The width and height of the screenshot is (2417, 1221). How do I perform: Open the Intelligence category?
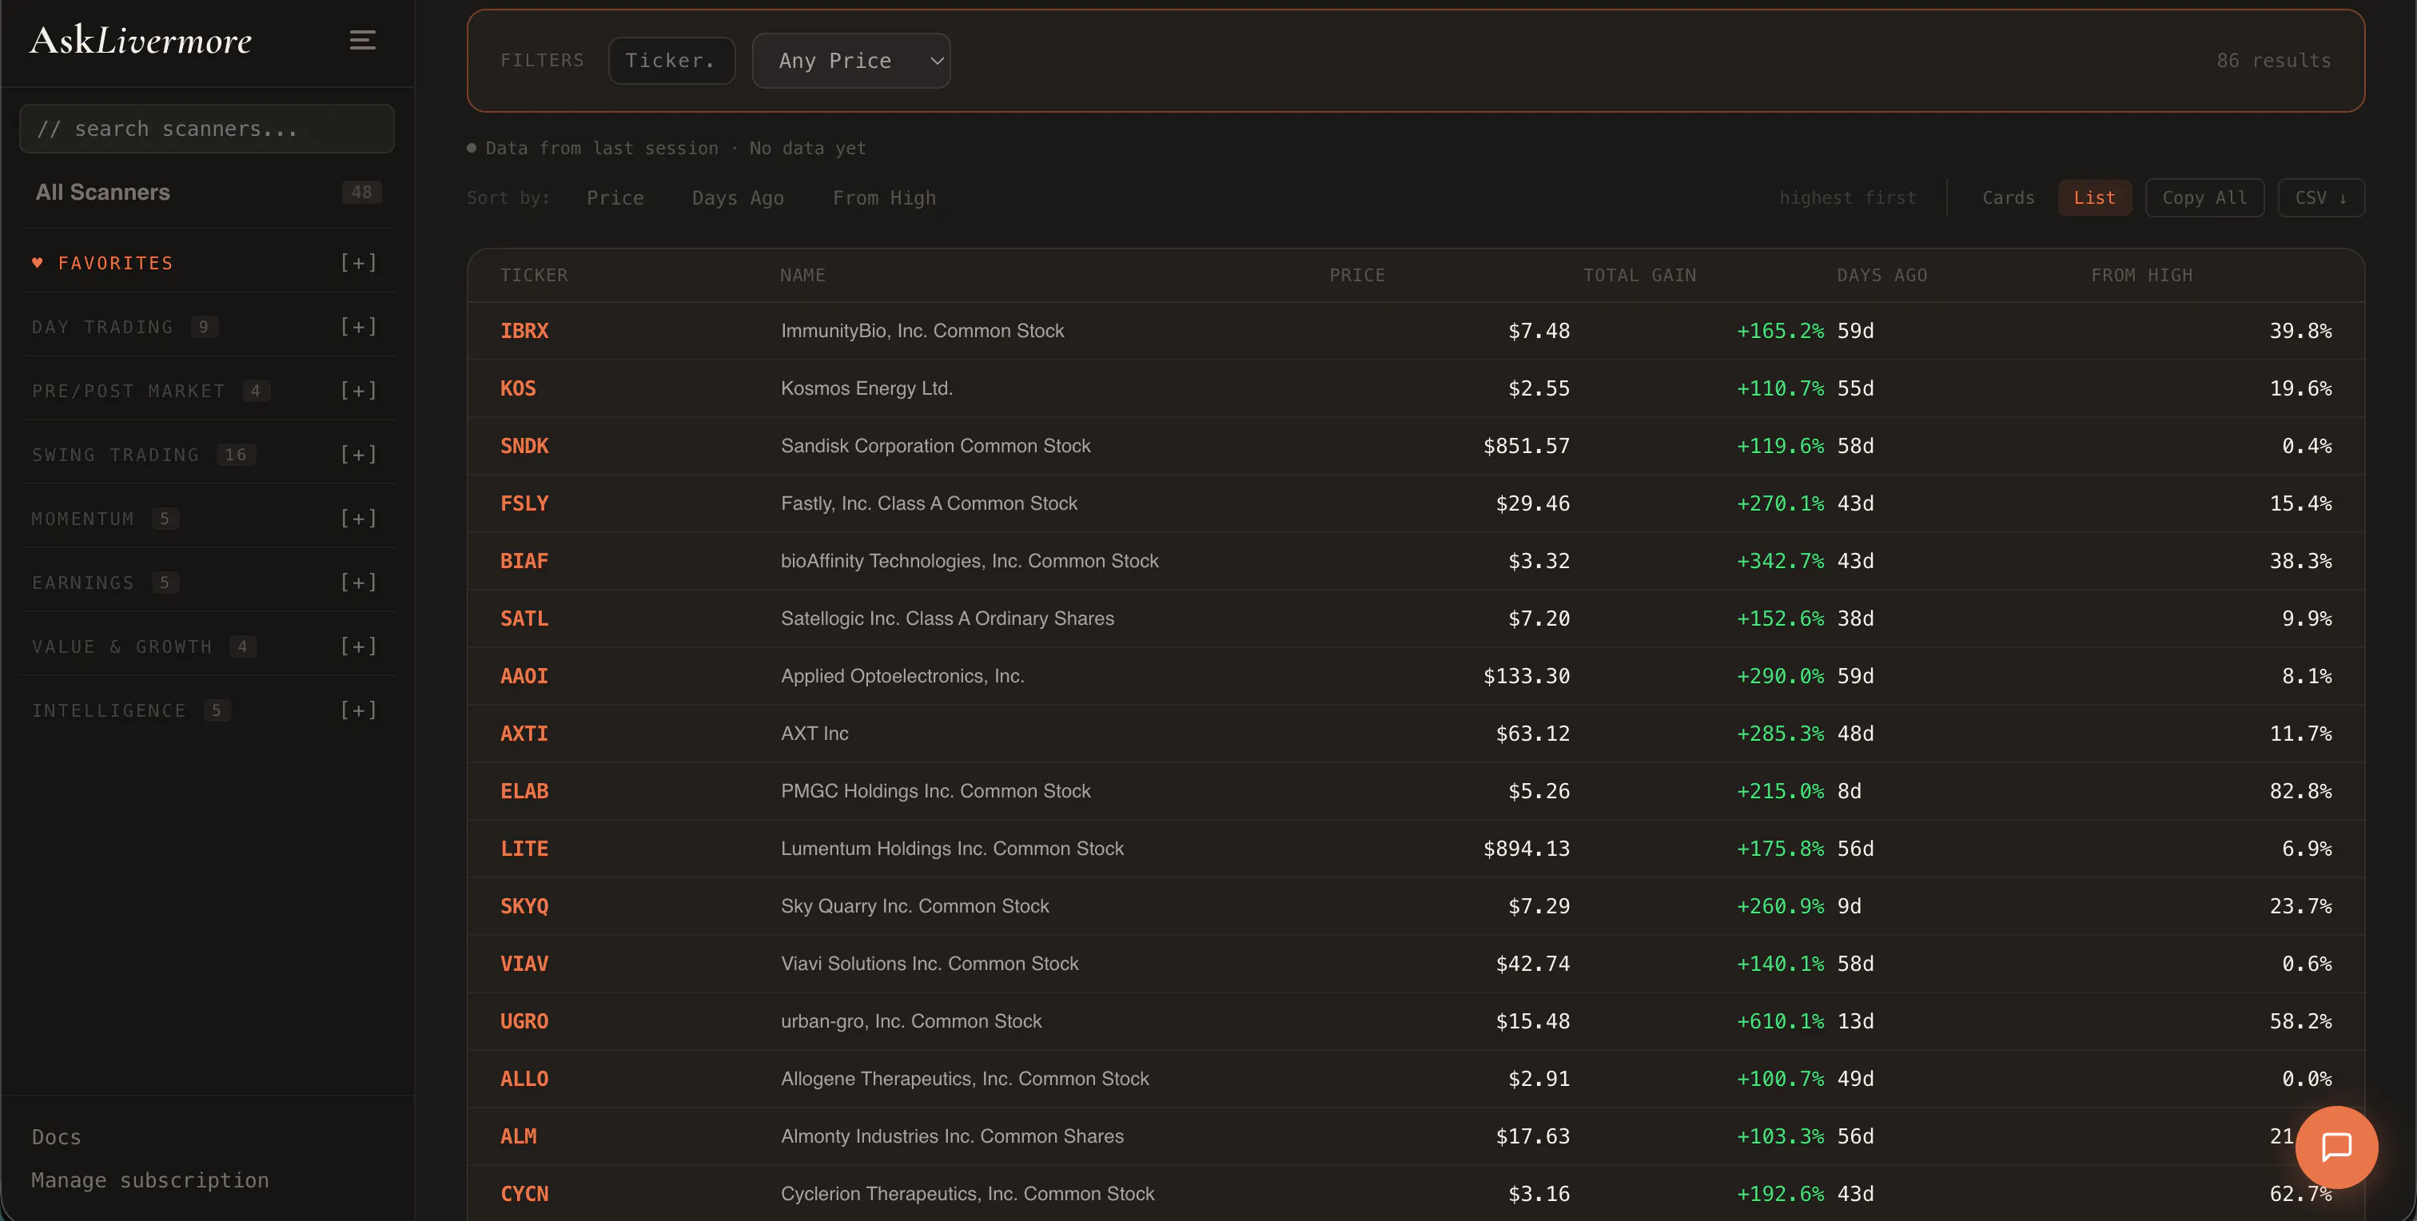(x=109, y=710)
